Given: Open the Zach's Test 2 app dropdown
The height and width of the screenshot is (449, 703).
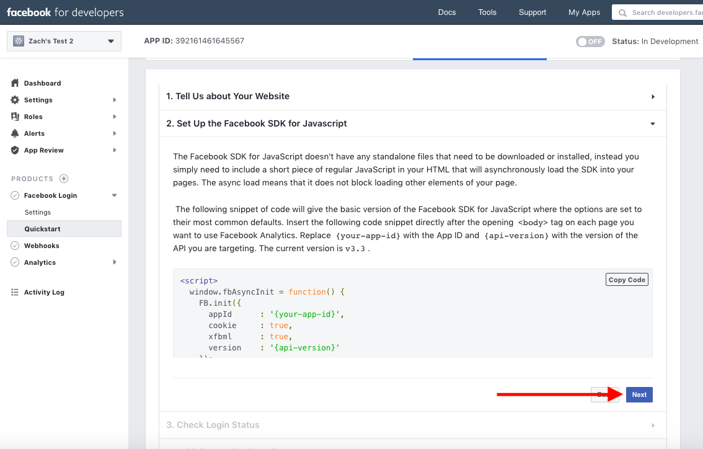Looking at the screenshot, I should point(64,42).
